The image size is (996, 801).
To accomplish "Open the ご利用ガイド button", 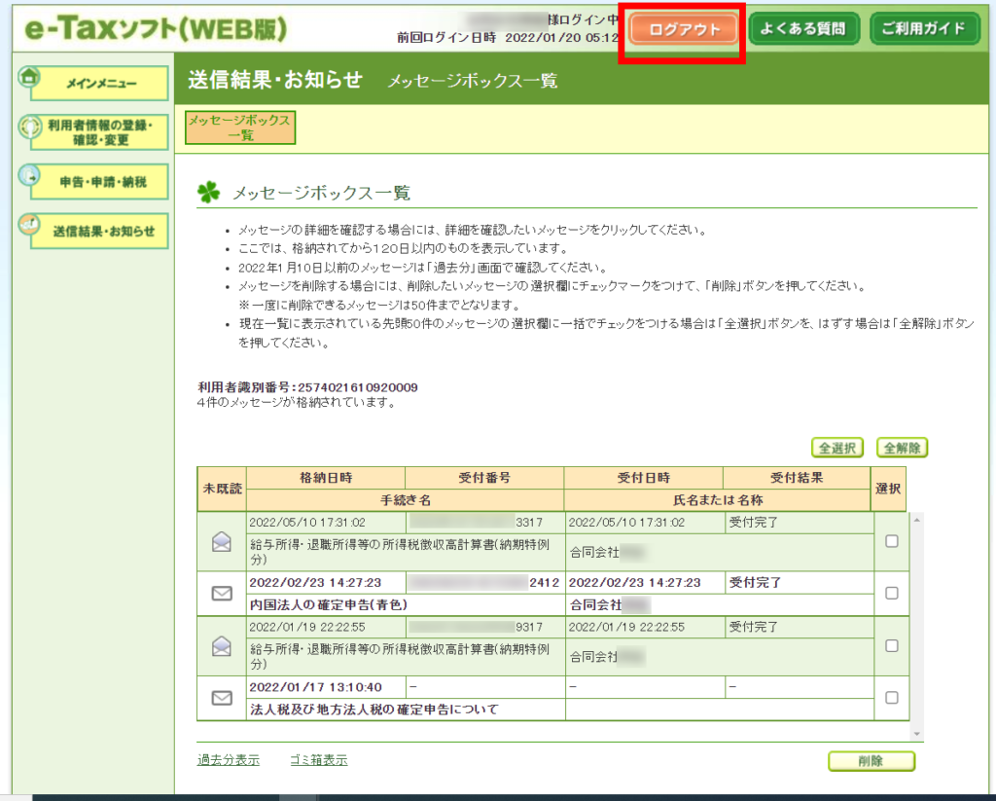I will pyautogui.click(x=924, y=29).
